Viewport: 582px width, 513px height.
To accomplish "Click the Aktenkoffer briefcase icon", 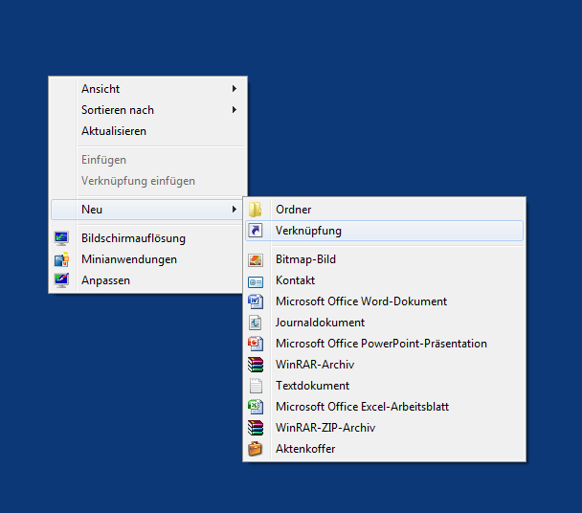I will (x=256, y=449).
